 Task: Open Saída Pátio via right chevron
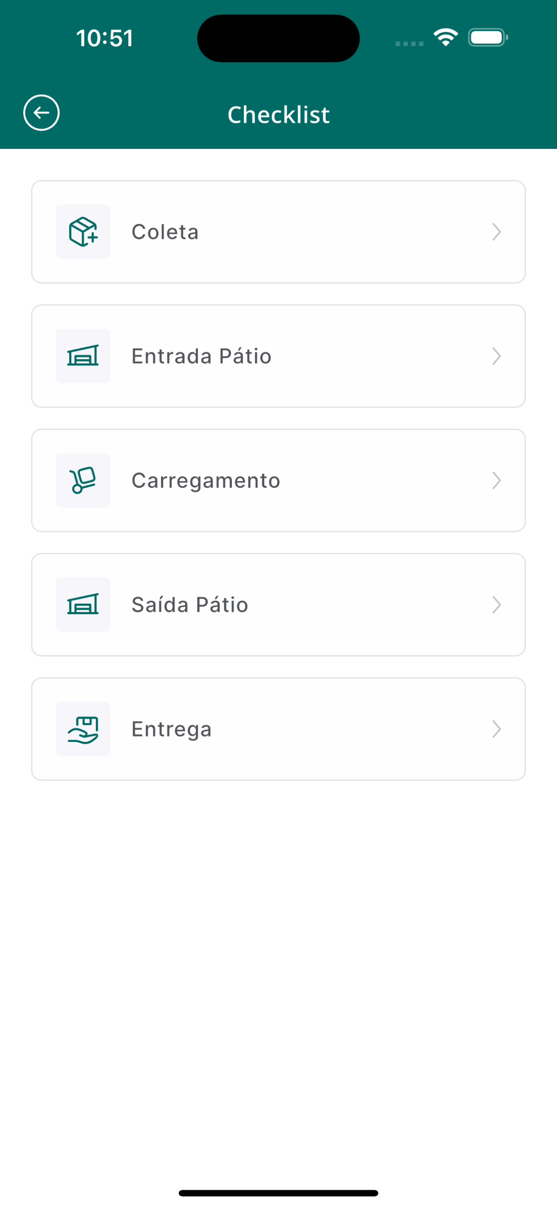[x=496, y=605]
